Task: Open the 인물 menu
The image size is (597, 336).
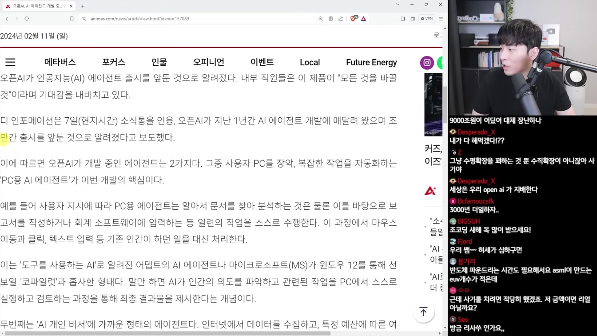Action: pos(159,62)
